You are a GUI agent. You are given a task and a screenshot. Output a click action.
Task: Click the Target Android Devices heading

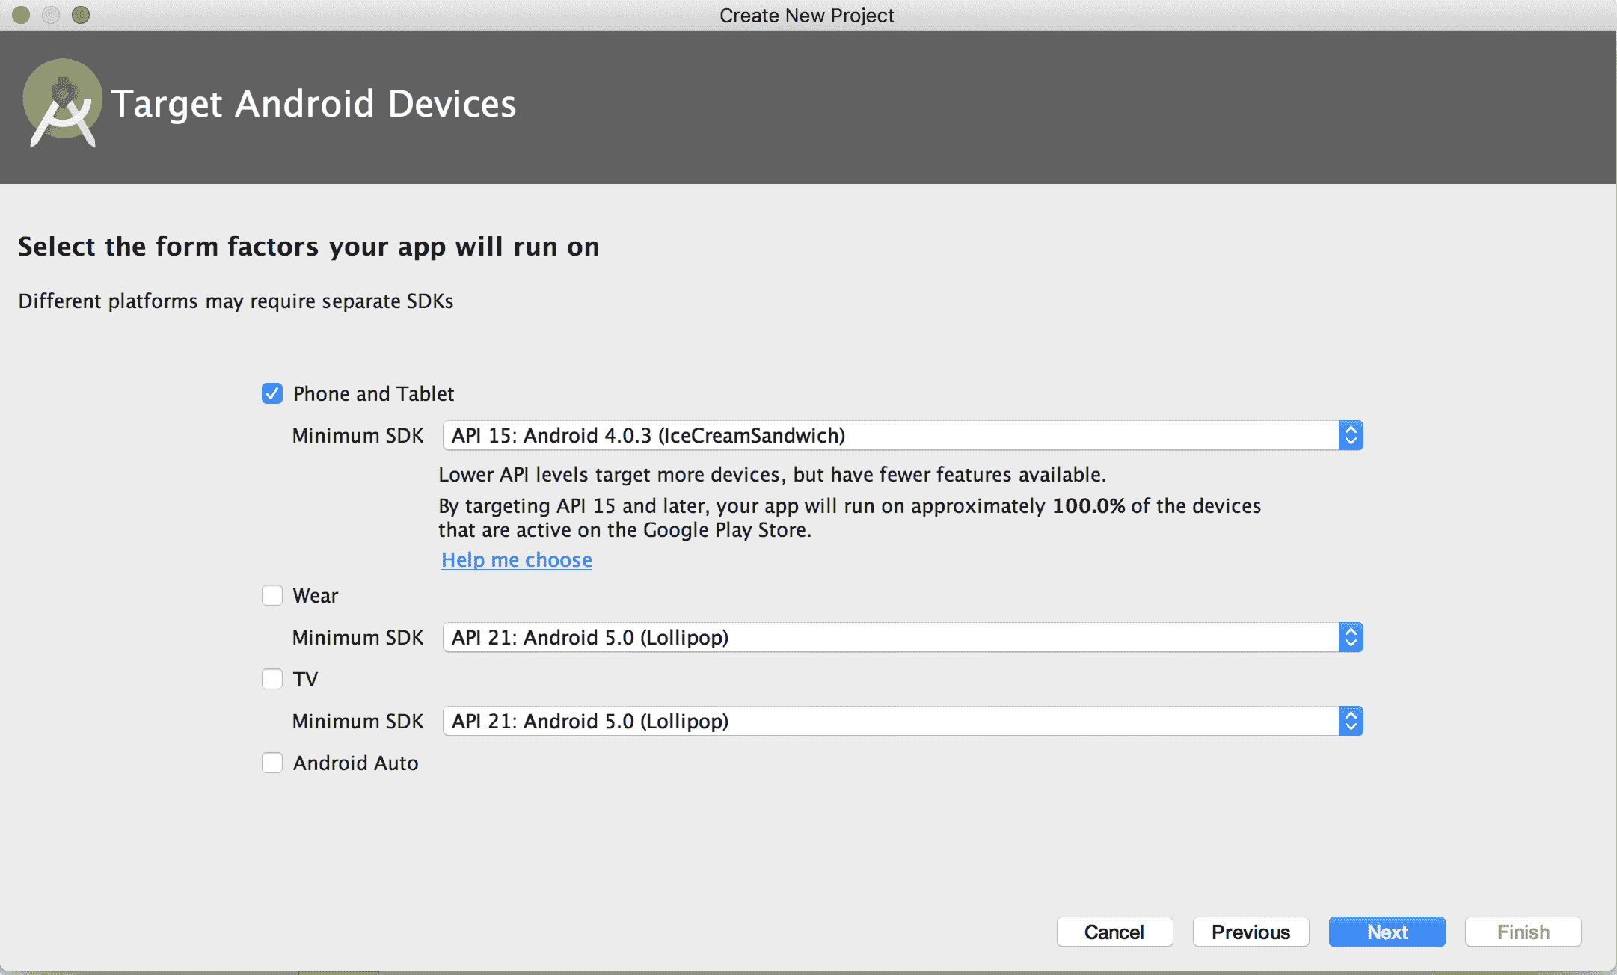(313, 103)
